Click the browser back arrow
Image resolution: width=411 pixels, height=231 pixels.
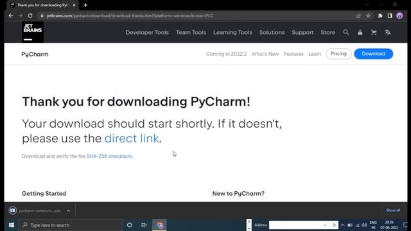[11, 15]
